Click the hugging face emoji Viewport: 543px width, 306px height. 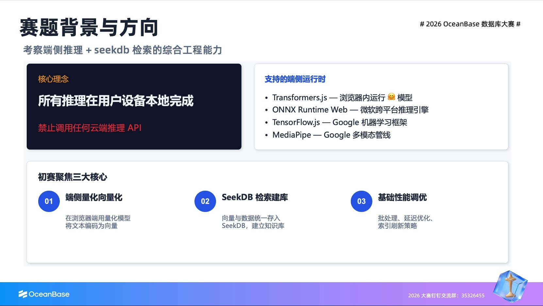pos(391,97)
